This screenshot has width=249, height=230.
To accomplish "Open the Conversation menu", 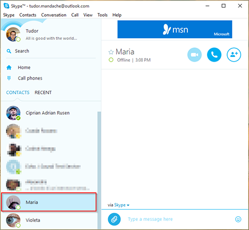I will click(54, 15).
